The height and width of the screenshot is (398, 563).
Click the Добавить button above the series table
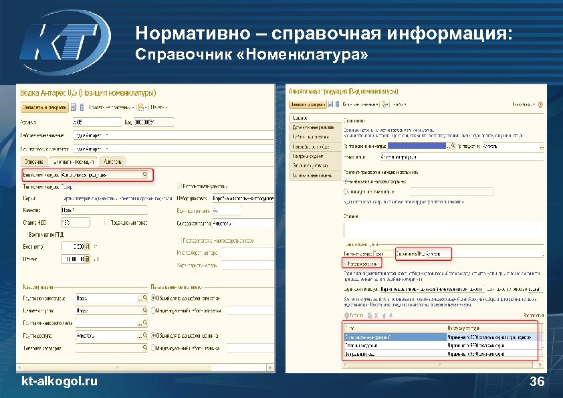pyautogui.click(x=354, y=316)
